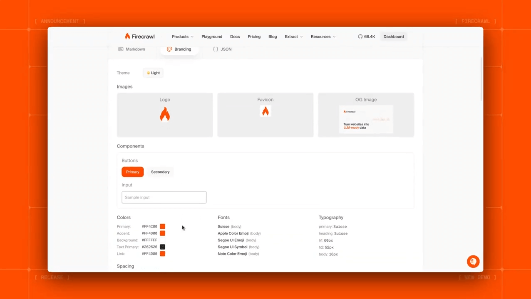Click the Secondary sample button
Image resolution: width=531 pixels, height=299 pixels.
(x=160, y=172)
